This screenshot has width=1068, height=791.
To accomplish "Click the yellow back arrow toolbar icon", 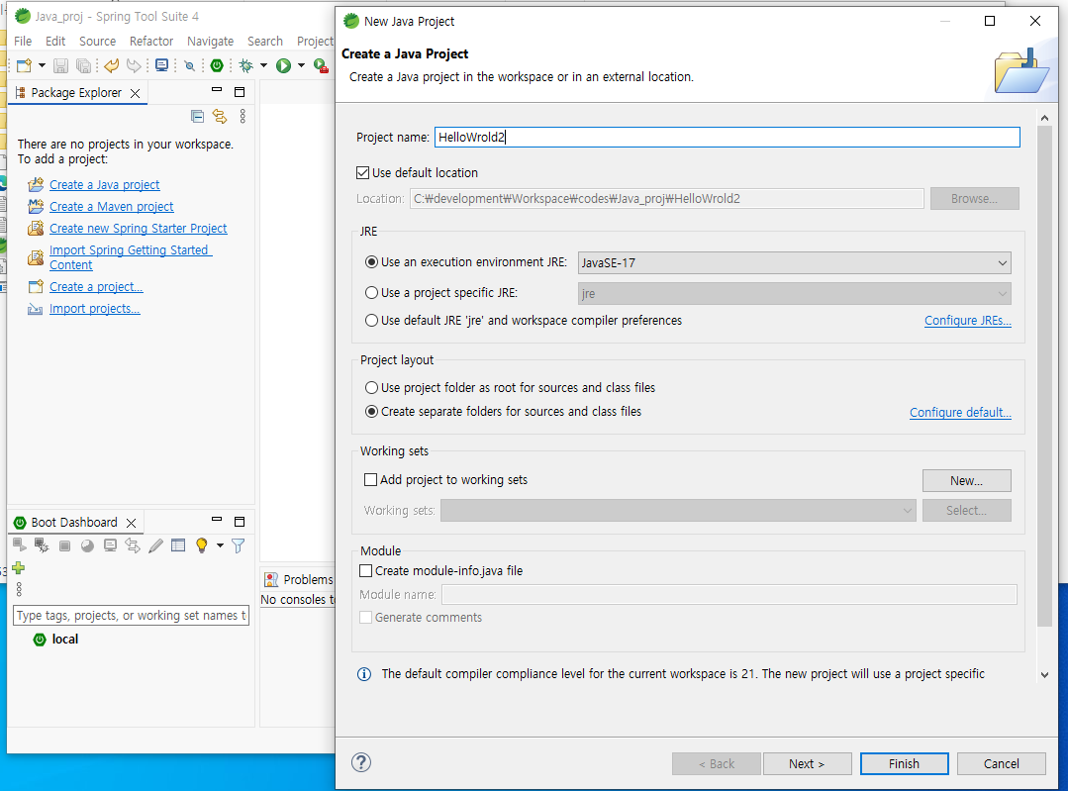I will pyautogui.click(x=112, y=65).
